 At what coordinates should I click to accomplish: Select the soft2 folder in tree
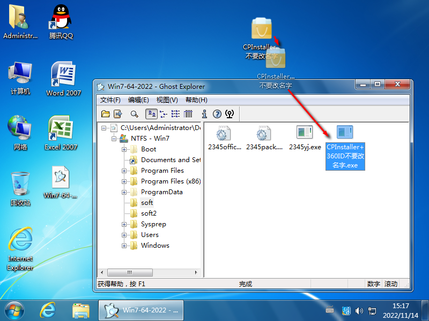[149, 213]
